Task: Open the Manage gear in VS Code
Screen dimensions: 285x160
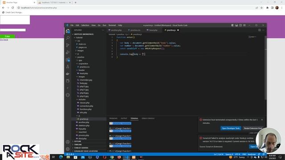Action: pyautogui.click(x=68, y=149)
